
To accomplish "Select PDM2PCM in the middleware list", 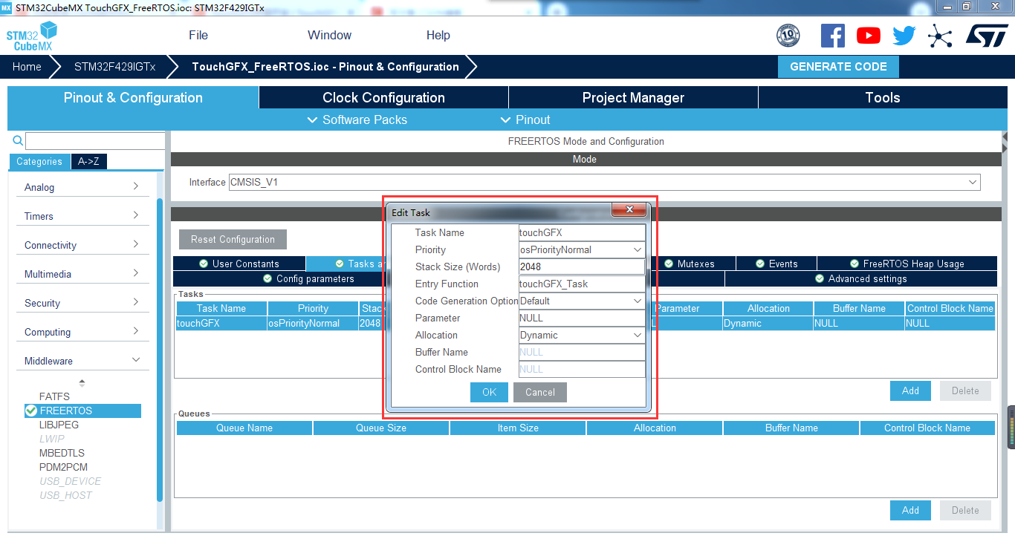I will (63, 467).
